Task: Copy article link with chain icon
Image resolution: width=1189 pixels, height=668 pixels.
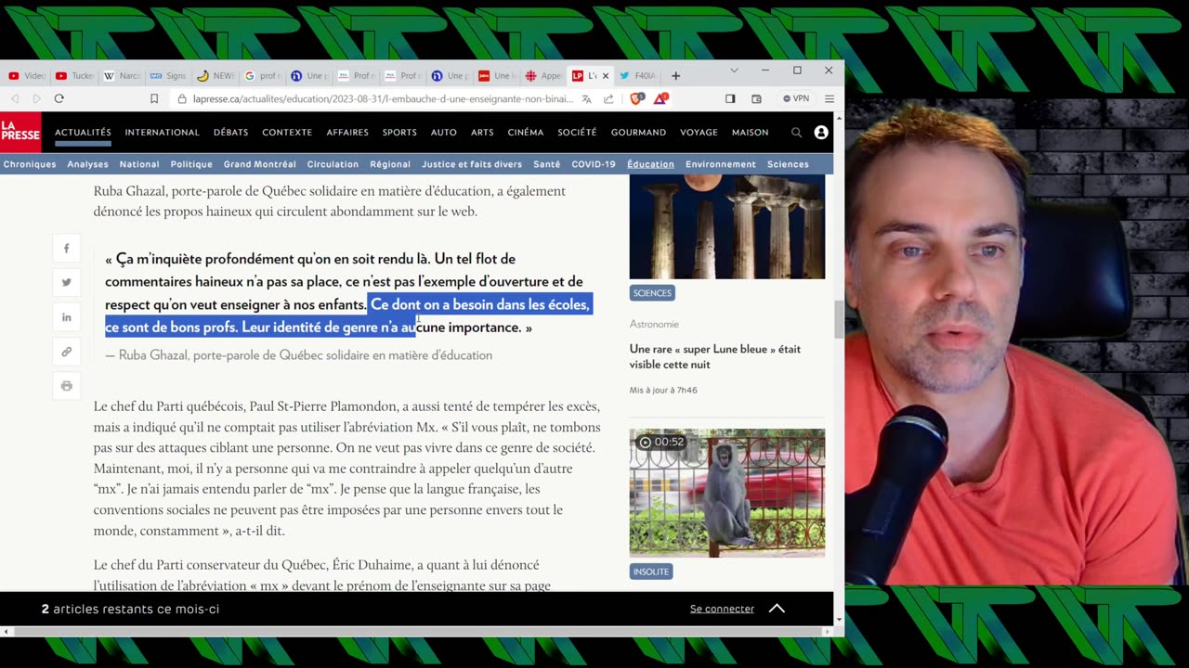Action: (x=67, y=352)
